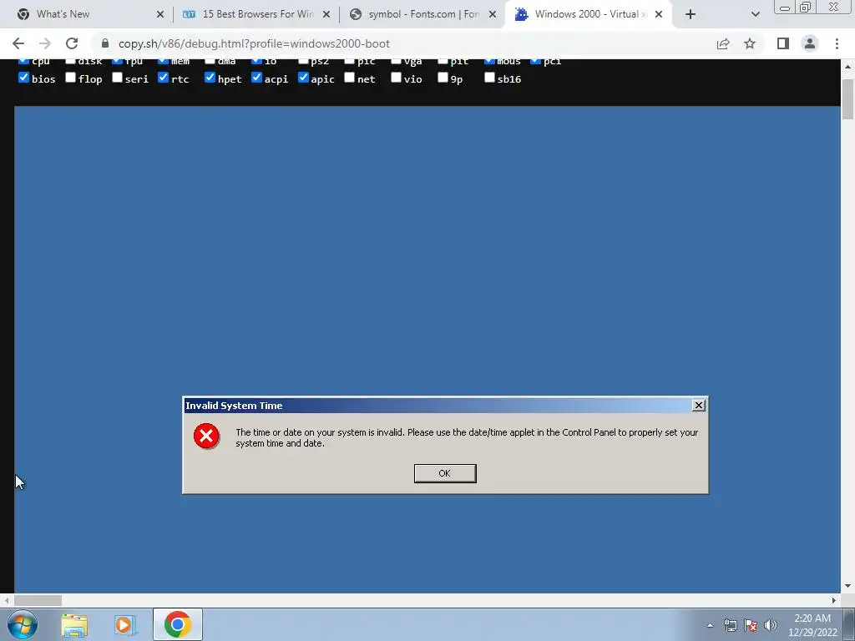The width and height of the screenshot is (855, 641).
Task: Toggle the bios logging checkbox
Action: (x=23, y=78)
